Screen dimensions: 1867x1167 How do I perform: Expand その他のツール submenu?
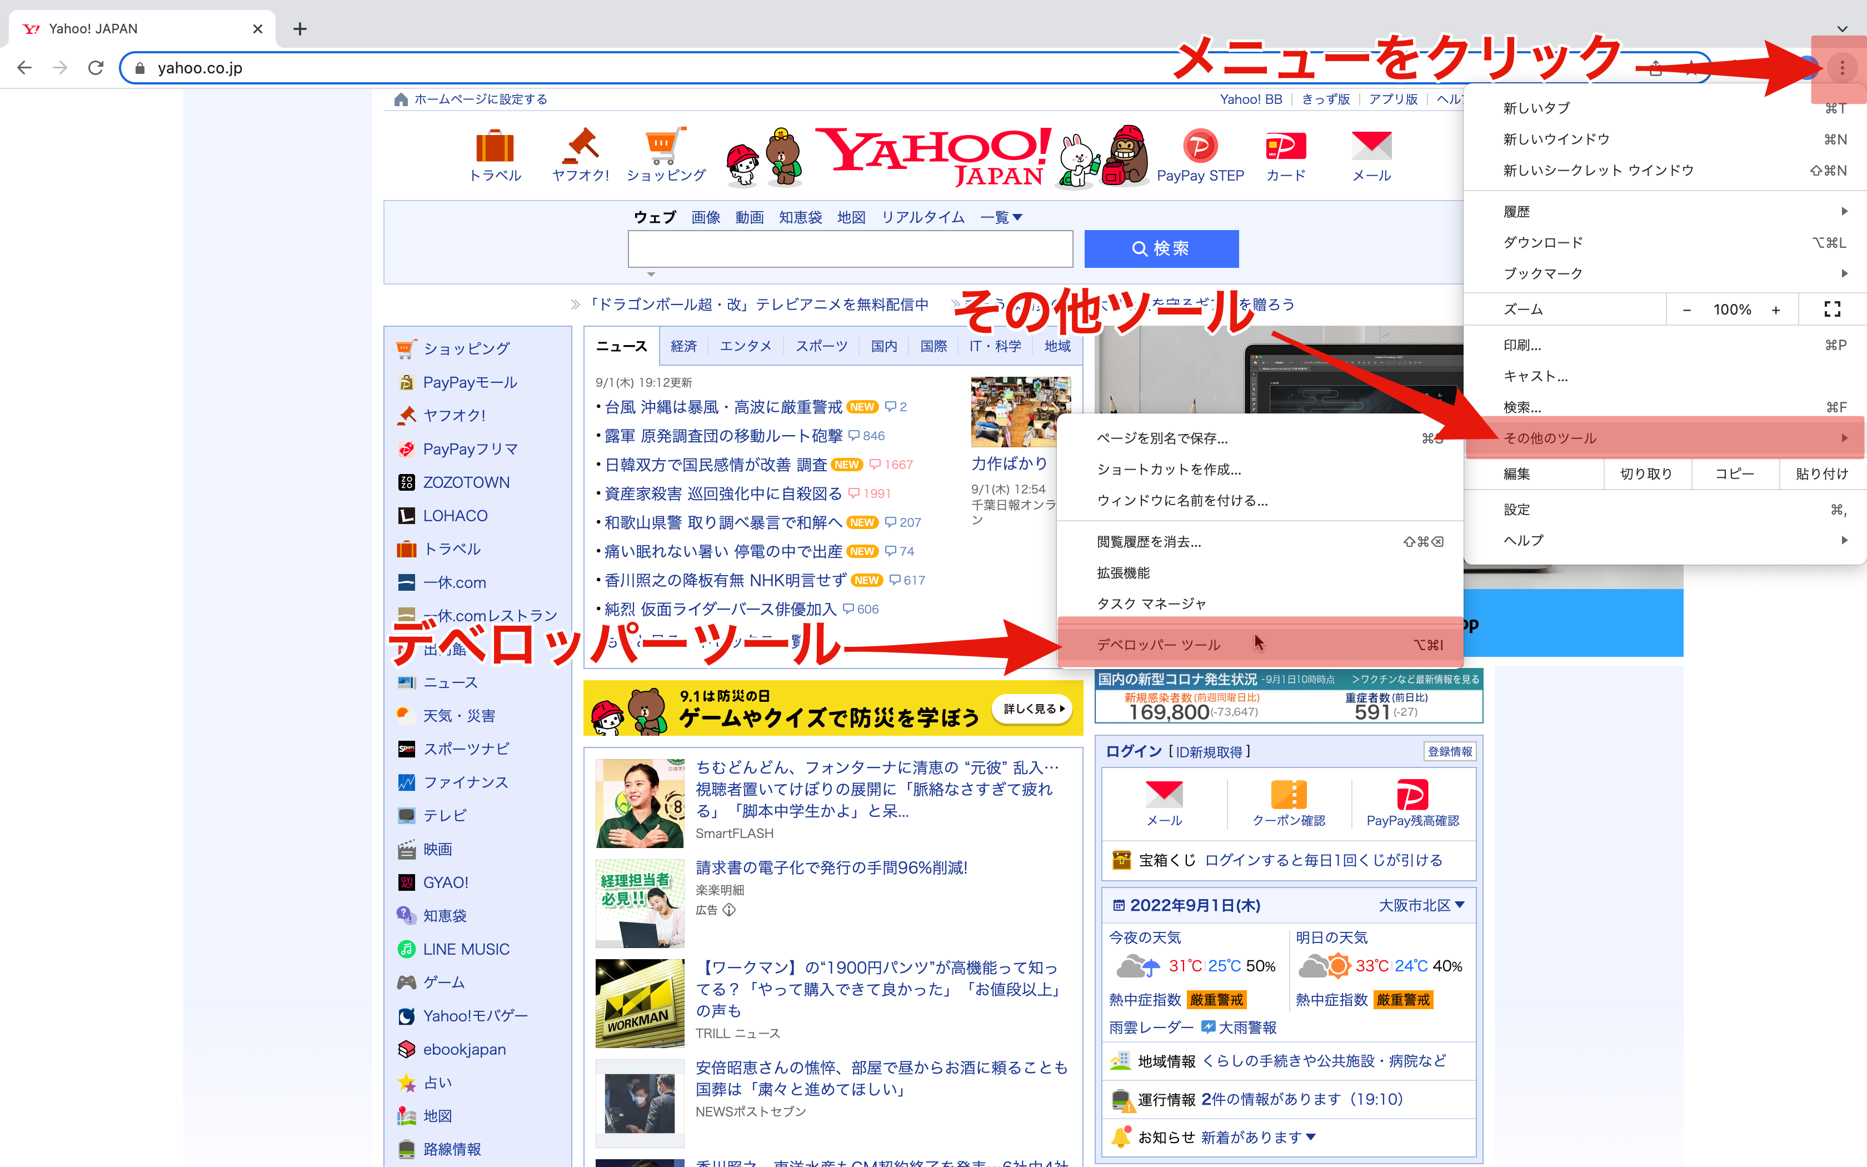coord(1665,438)
